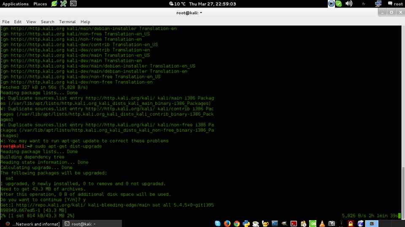Click the 'sudo apt-get dist-upgrade' command text
This screenshot has height=227, width=405.
68,146
